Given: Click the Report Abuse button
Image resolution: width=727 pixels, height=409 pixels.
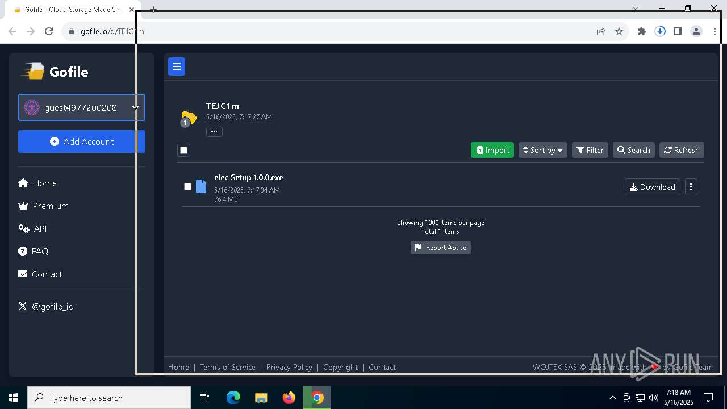Looking at the screenshot, I should click(440, 248).
